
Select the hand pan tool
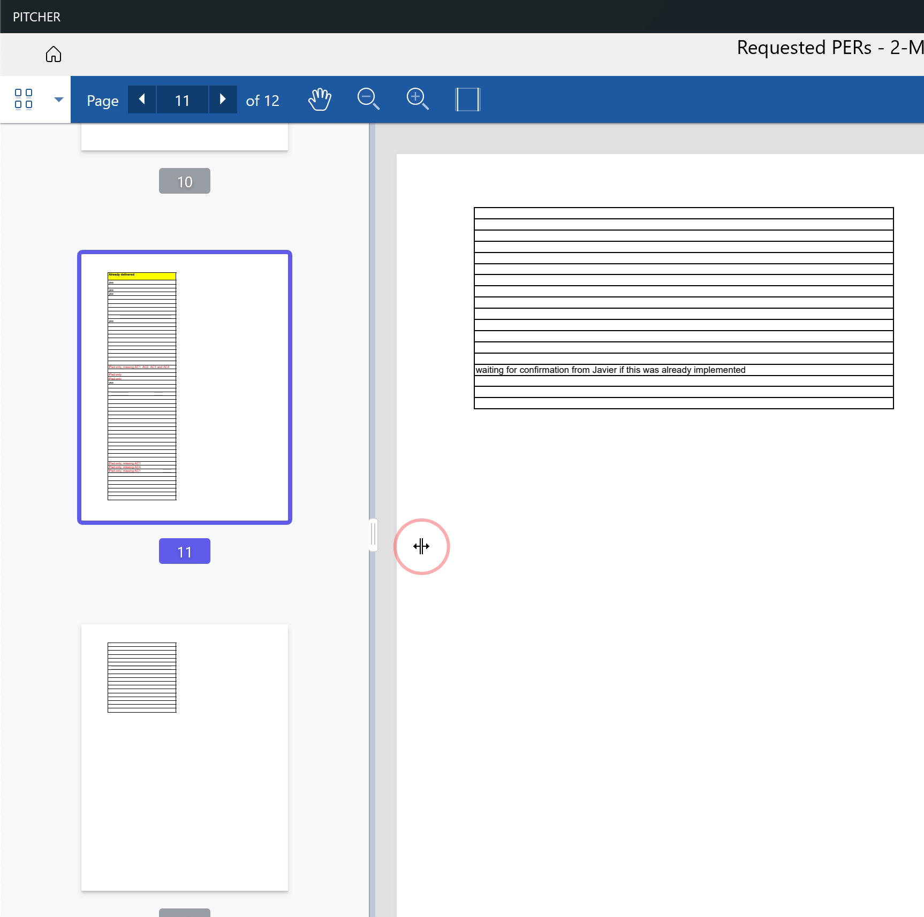click(320, 99)
